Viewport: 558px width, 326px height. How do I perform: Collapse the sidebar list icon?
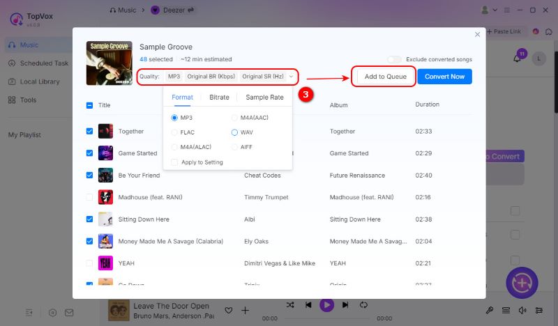pyautogui.click(x=29, y=313)
